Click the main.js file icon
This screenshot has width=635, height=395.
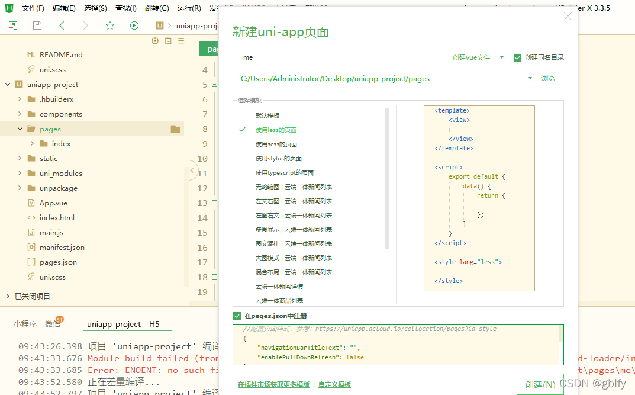[x=31, y=232]
